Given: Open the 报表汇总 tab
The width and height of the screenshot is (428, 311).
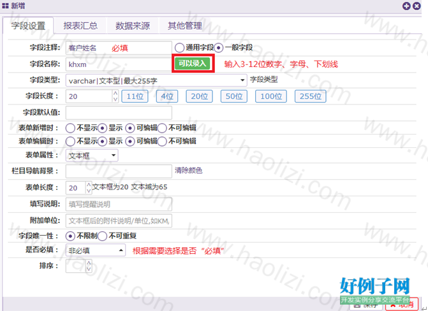Looking at the screenshot, I should pyautogui.click(x=80, y=26).
